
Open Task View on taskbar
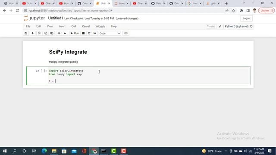click(x=34, y=151)
